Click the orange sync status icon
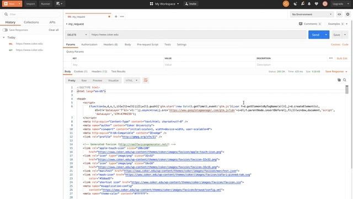 coord(286,4)
